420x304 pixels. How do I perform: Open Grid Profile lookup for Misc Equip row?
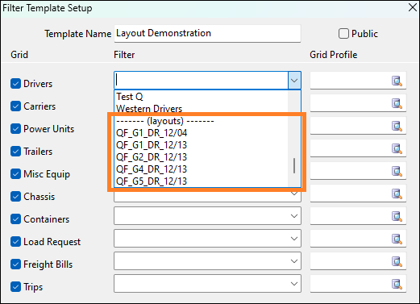tap(397, 171)
